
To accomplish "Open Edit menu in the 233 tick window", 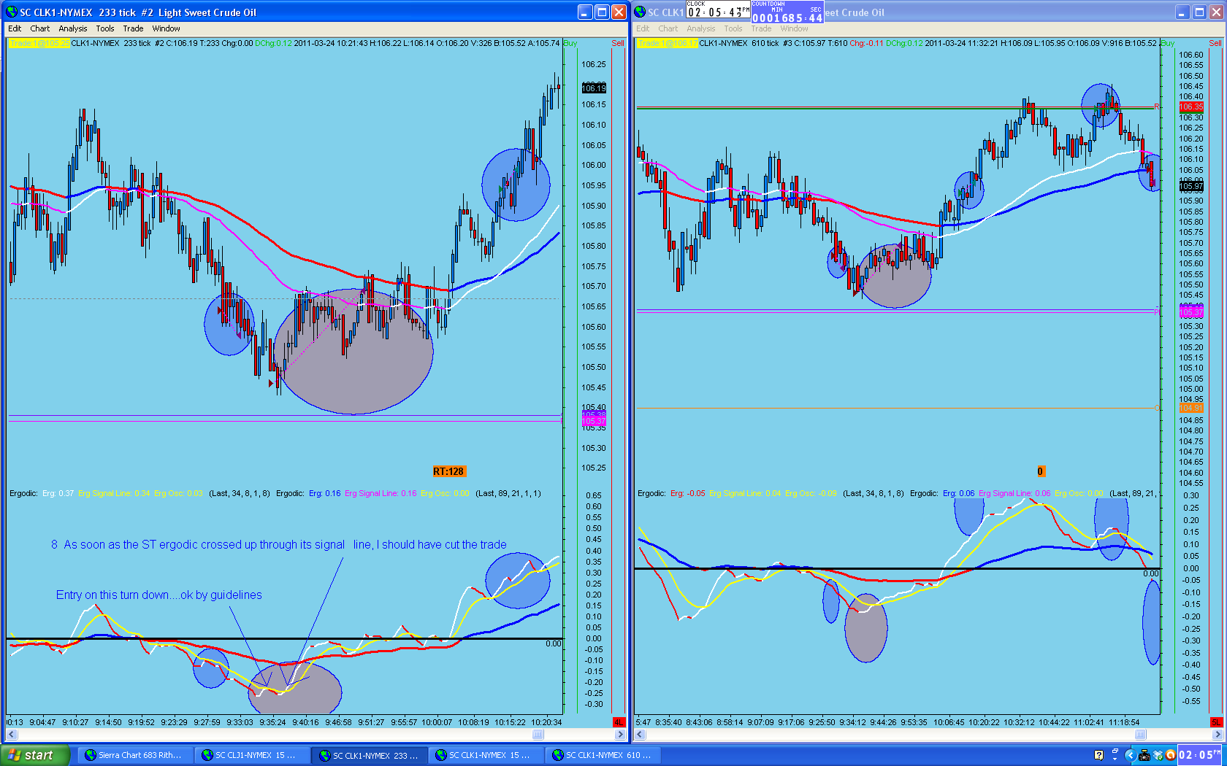I will tap(15, 28).
